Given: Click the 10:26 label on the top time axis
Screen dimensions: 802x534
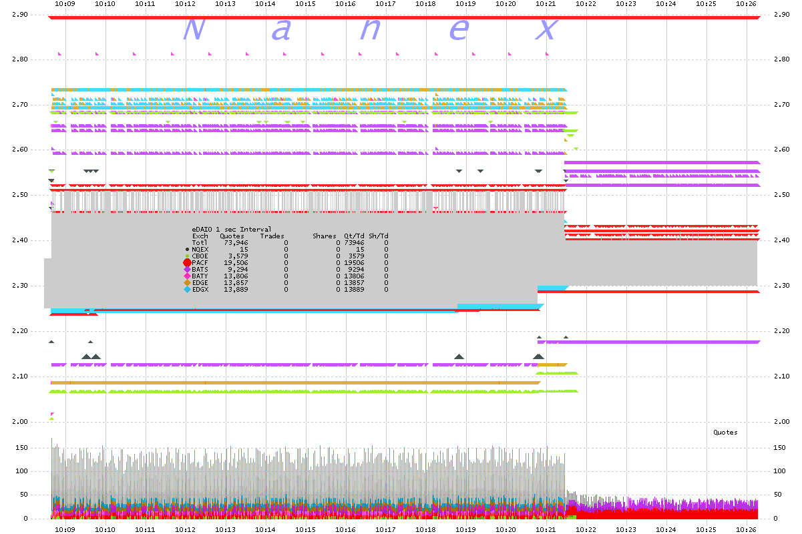Looking at the screenshot, I should 746,4.
